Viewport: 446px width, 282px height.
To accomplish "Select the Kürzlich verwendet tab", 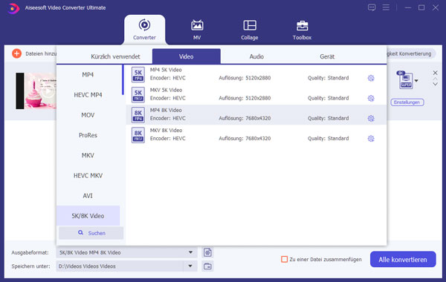I will [x=115, y=56].
